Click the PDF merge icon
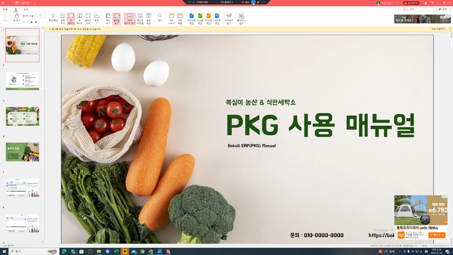453x255 pixels. click(180, 19)
